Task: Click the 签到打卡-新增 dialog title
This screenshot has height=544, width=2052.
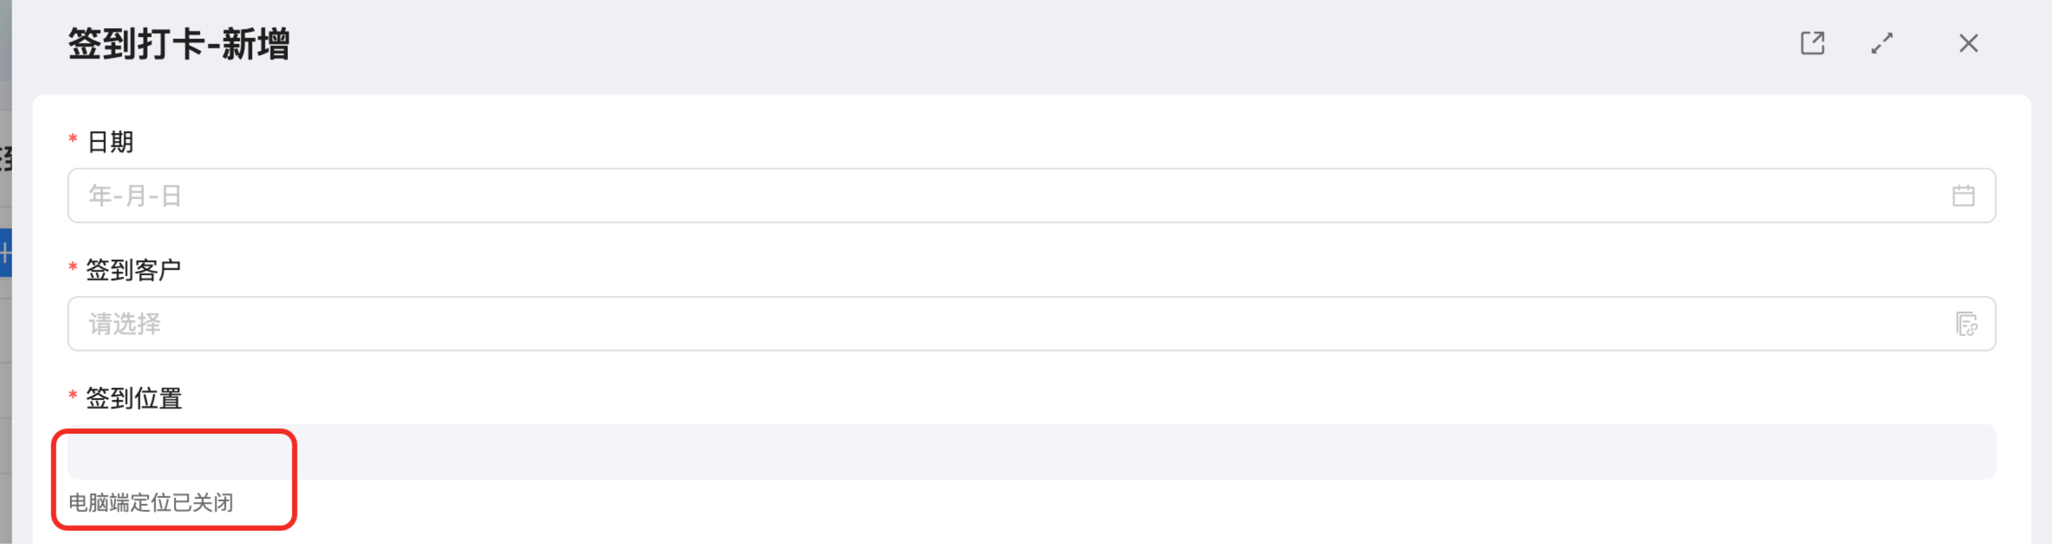Action: [179, 44]
